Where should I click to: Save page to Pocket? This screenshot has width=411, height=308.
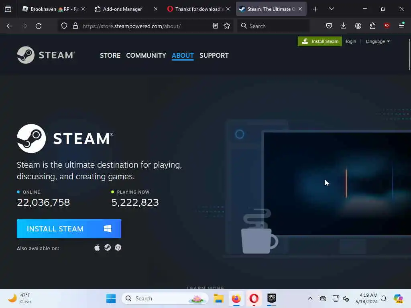point(329,26)
